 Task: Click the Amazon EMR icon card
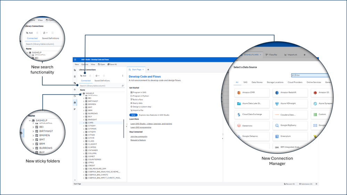pos(252,92)
